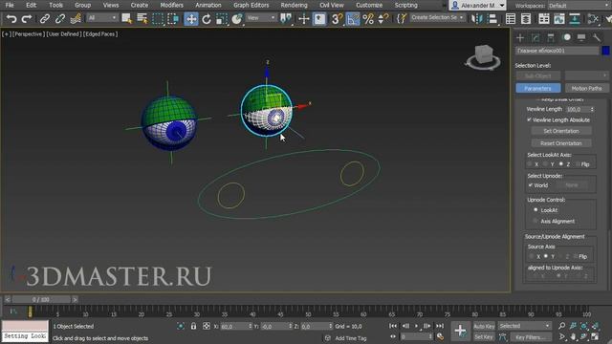This screenshot has height=344, width=612.
Task: Activate the Select and Move tool
Action: point(191,19)
